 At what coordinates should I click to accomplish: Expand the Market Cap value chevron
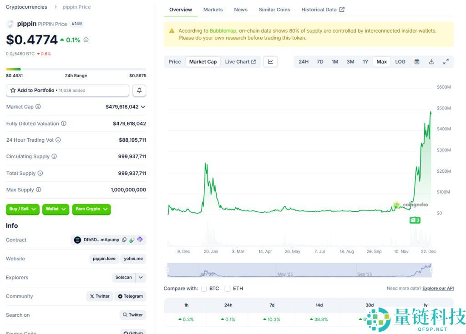click(143, 107)
